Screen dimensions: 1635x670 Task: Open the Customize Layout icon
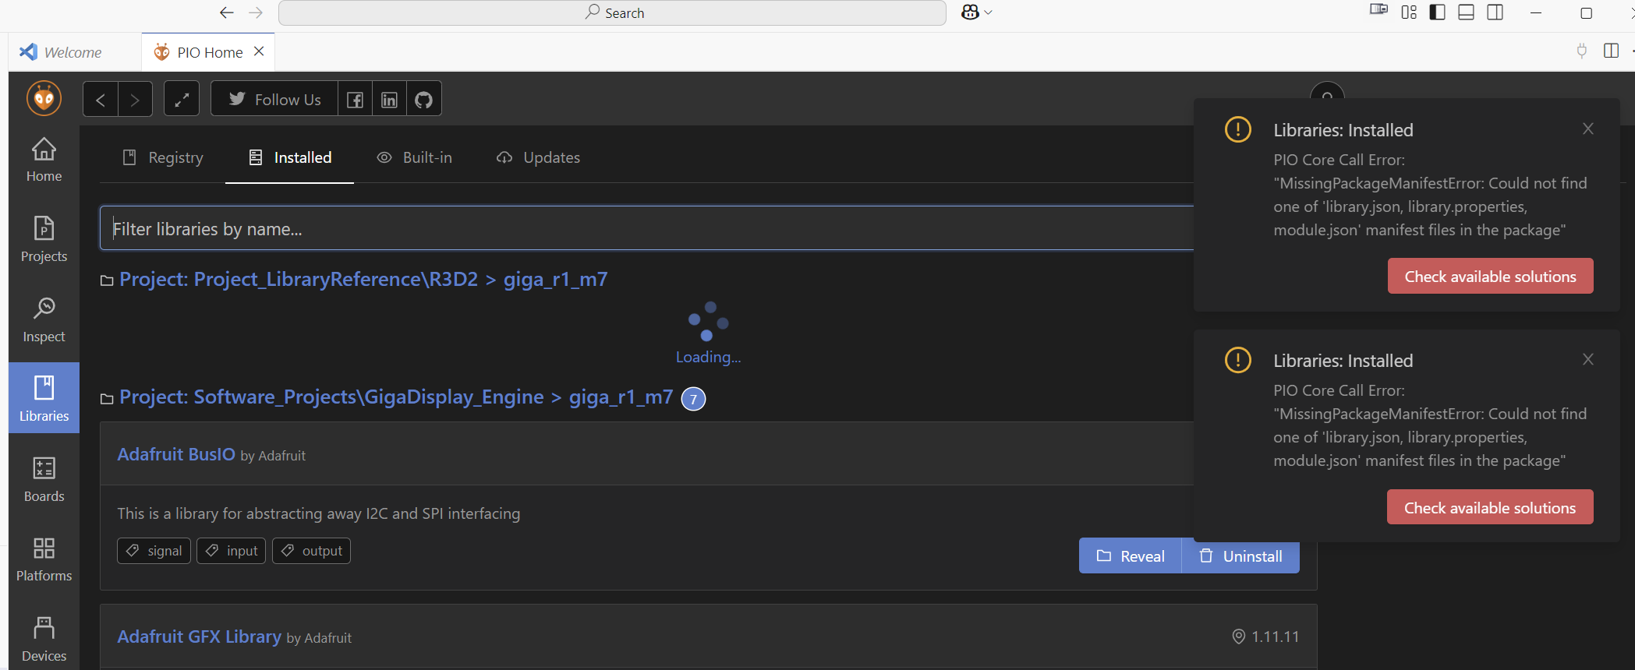point(1409,12)
